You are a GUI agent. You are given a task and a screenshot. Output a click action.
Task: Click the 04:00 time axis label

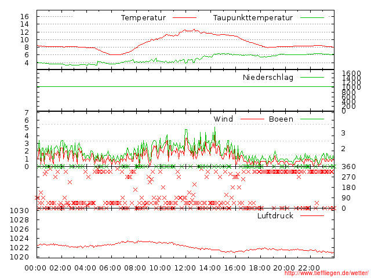[85, 268]
